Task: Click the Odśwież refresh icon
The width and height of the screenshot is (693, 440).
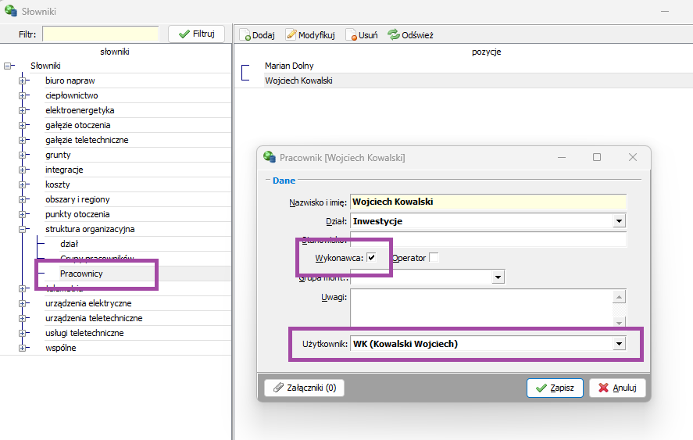Action: tap(394, 35)
